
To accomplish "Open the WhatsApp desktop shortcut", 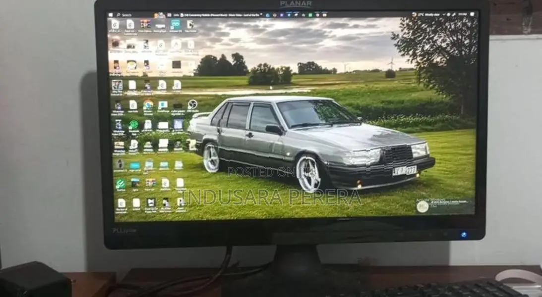I will pos(133,125).
